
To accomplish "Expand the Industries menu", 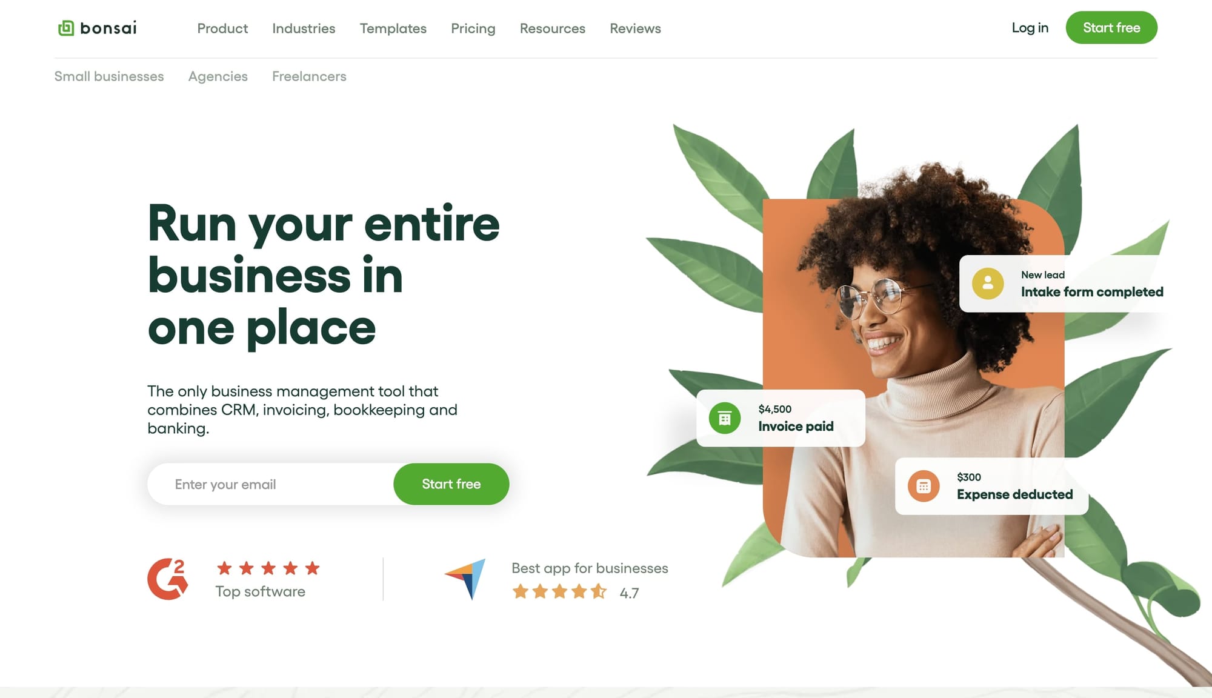I will coord(304,28).
